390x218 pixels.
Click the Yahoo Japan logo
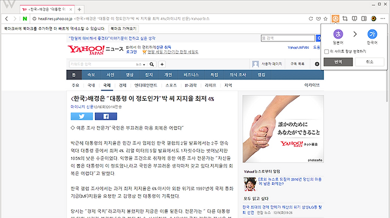click(x=86, y=50)
